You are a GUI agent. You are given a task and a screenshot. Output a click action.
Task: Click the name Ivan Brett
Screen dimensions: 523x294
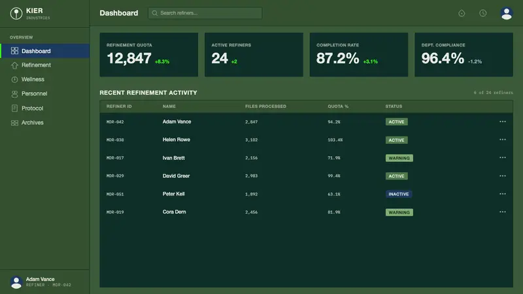(173, 157)
